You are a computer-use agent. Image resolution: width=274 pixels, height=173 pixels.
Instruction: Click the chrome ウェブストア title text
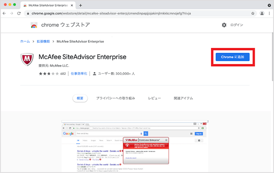click(x=66, y=25)
